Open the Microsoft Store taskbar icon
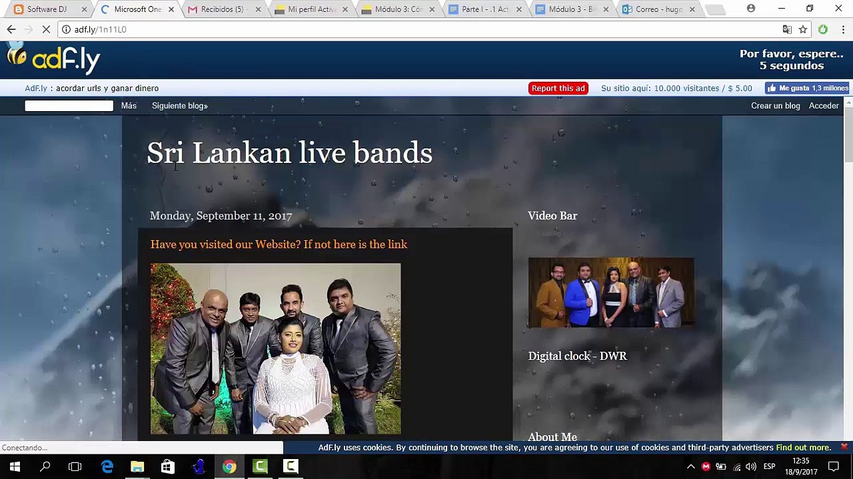This screenshot has width=853, height=479. point(168,466)
